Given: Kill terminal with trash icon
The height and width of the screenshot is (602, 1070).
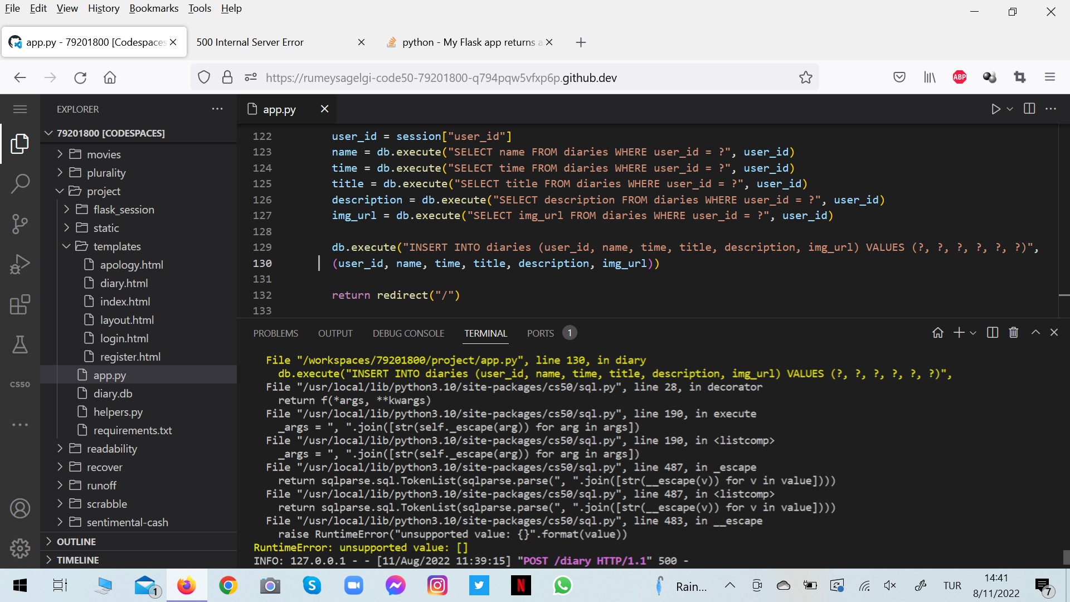Looking at the screenshot, I should click(x=1014, y=333).
